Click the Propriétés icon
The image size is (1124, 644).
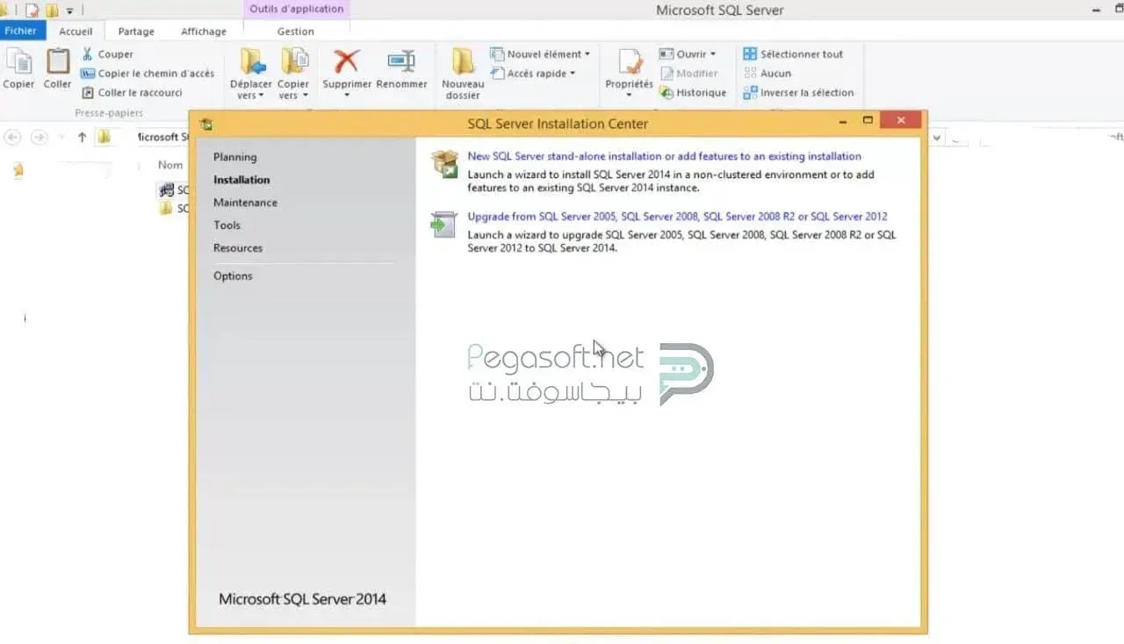629,61
